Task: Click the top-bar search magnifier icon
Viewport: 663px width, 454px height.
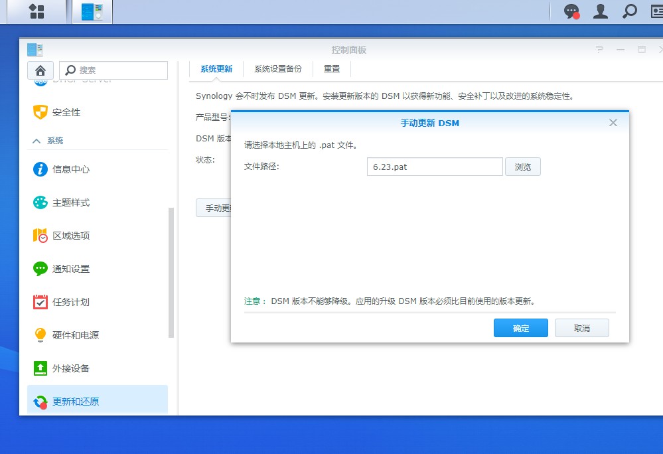Action: pyautogui.click(x=629, y=11)
